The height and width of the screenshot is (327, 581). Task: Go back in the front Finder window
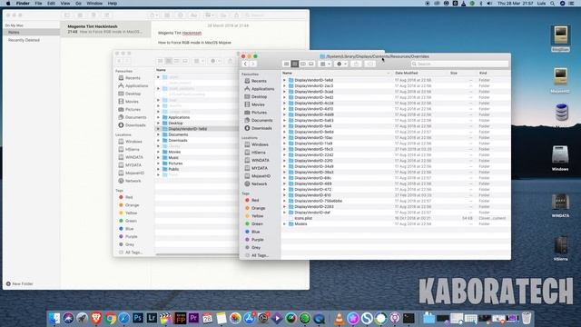[x=245, y=64]
